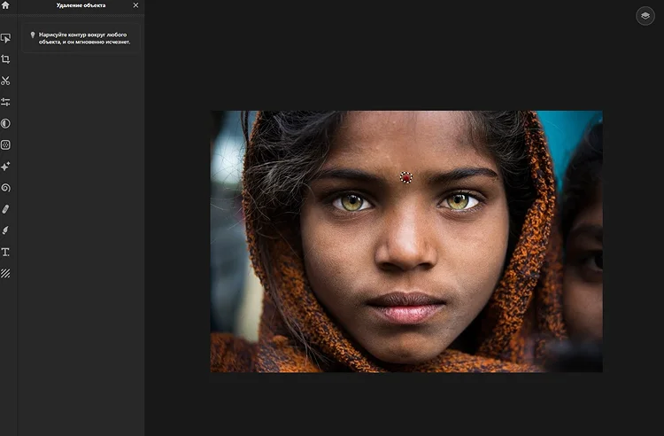Go to the Home screen icon
The height and width of the screenshot is (436, 664).
tap(5, 5)
